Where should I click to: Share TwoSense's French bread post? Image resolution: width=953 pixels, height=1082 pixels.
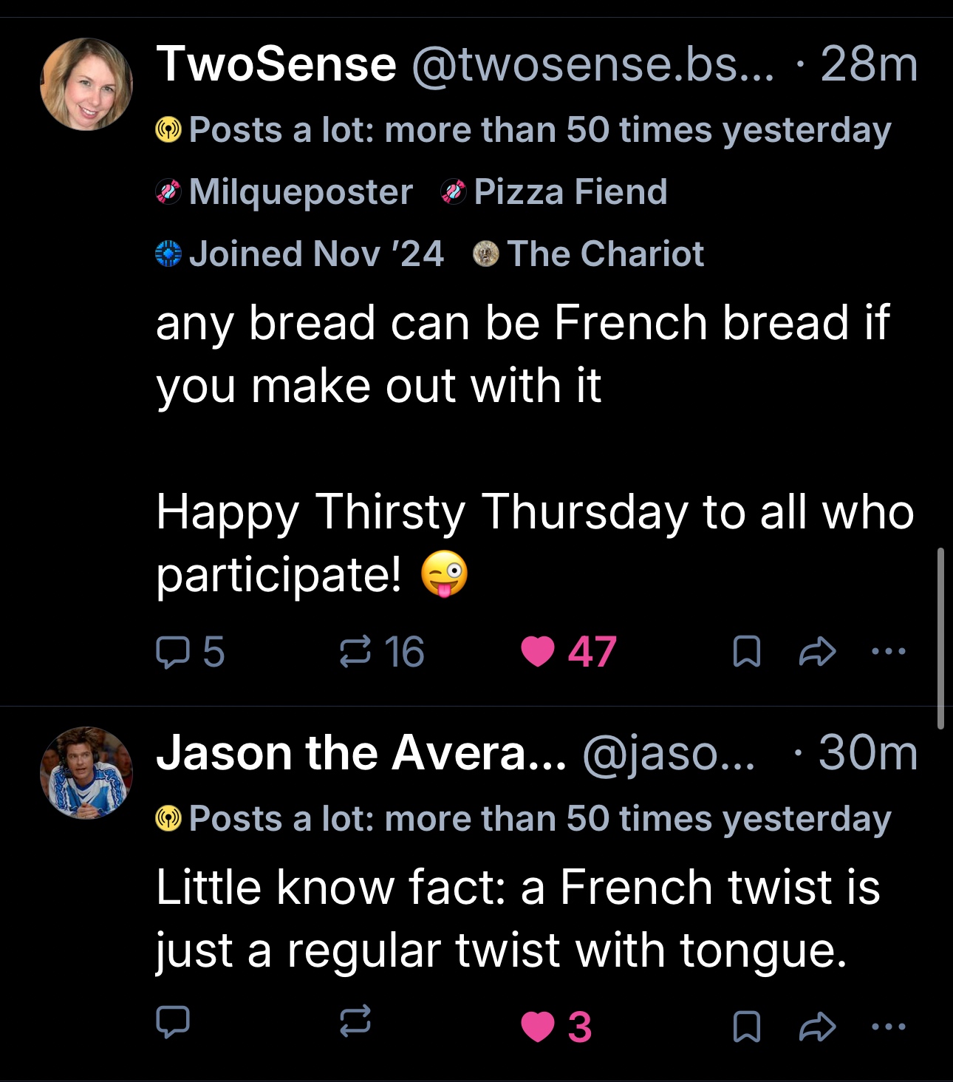817,652
